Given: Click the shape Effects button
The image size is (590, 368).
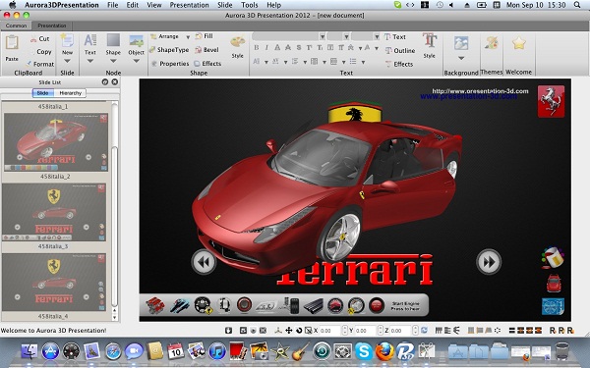Looking at the screenshot, I should point(207,64).
